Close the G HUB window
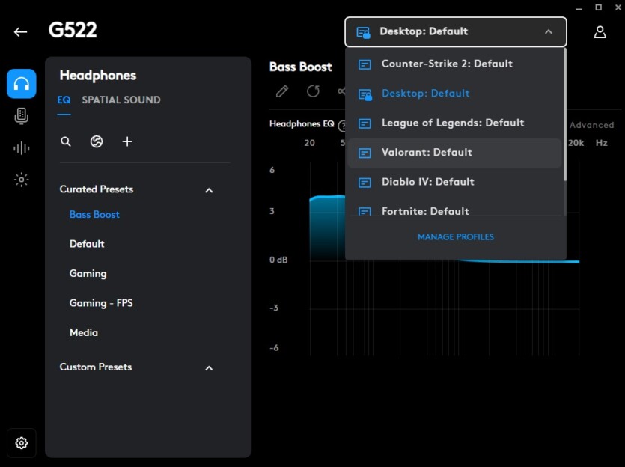Image resolution: width=625 pixels, height=467 pixels. point(618,7)
